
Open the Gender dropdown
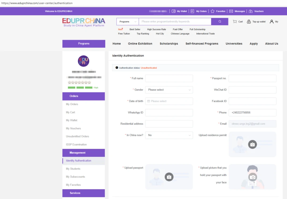point(169,90)
